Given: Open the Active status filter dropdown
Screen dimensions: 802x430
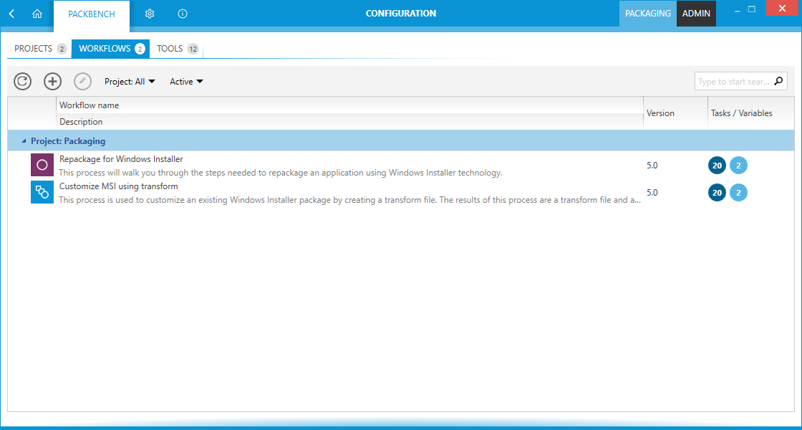Looking at the screenshot, I should coord(185,81).
